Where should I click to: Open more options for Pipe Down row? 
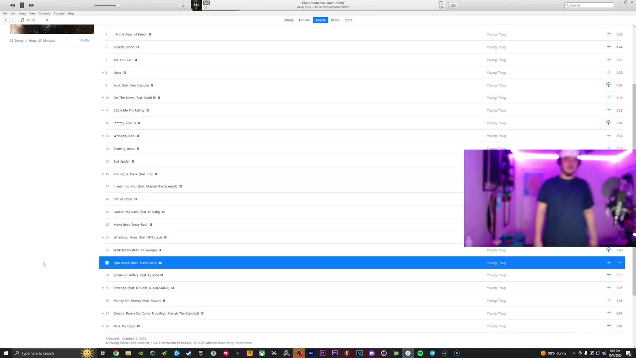pos(619,263)
